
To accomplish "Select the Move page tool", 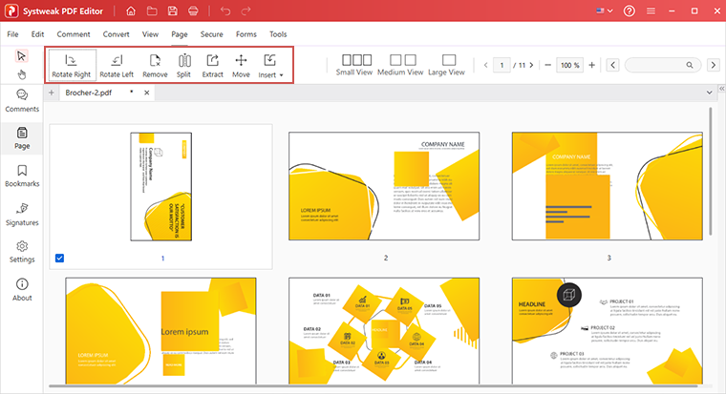I will 241,65.
